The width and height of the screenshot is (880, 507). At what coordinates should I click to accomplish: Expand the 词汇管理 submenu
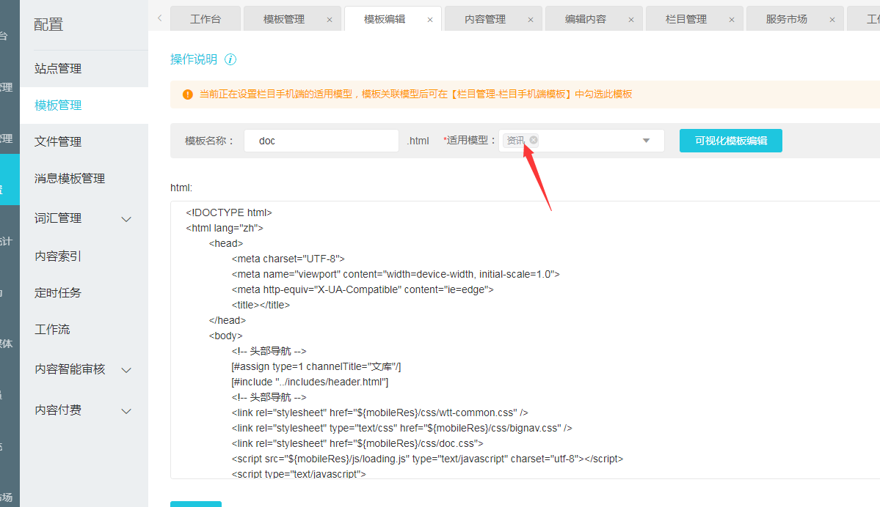(x=126, y=219)
